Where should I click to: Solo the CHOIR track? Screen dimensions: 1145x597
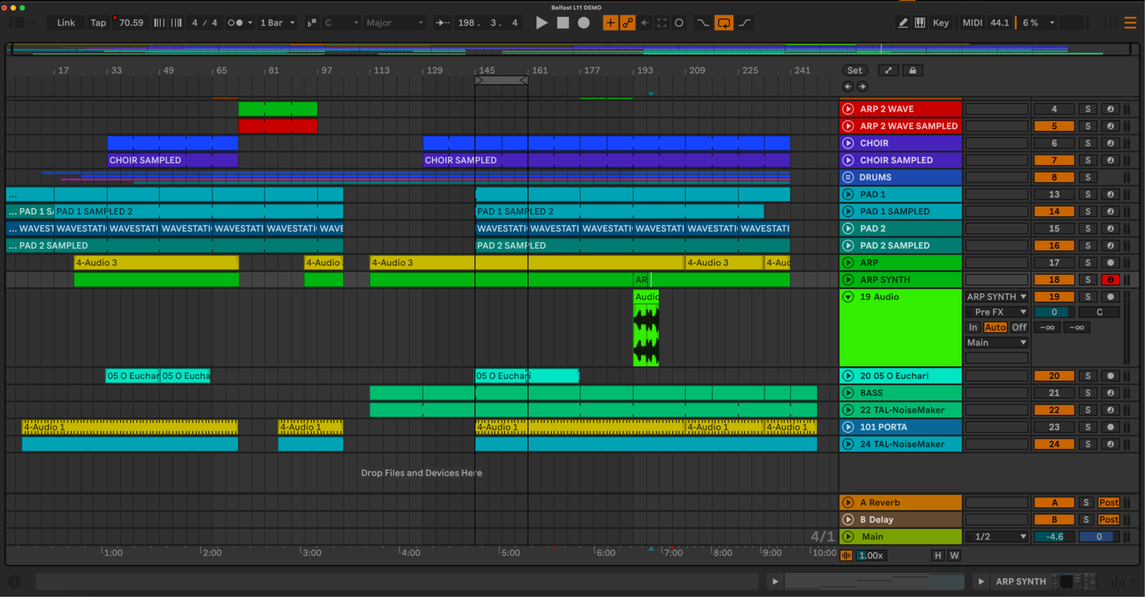click(1087, 143)
